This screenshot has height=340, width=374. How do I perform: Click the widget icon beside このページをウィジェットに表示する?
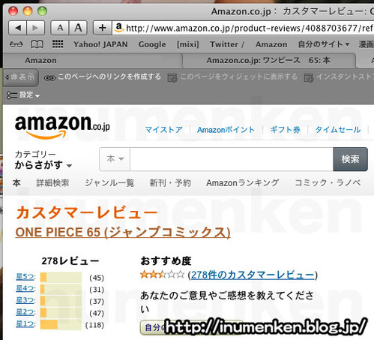pyautogui.click(x=172, y=78)
